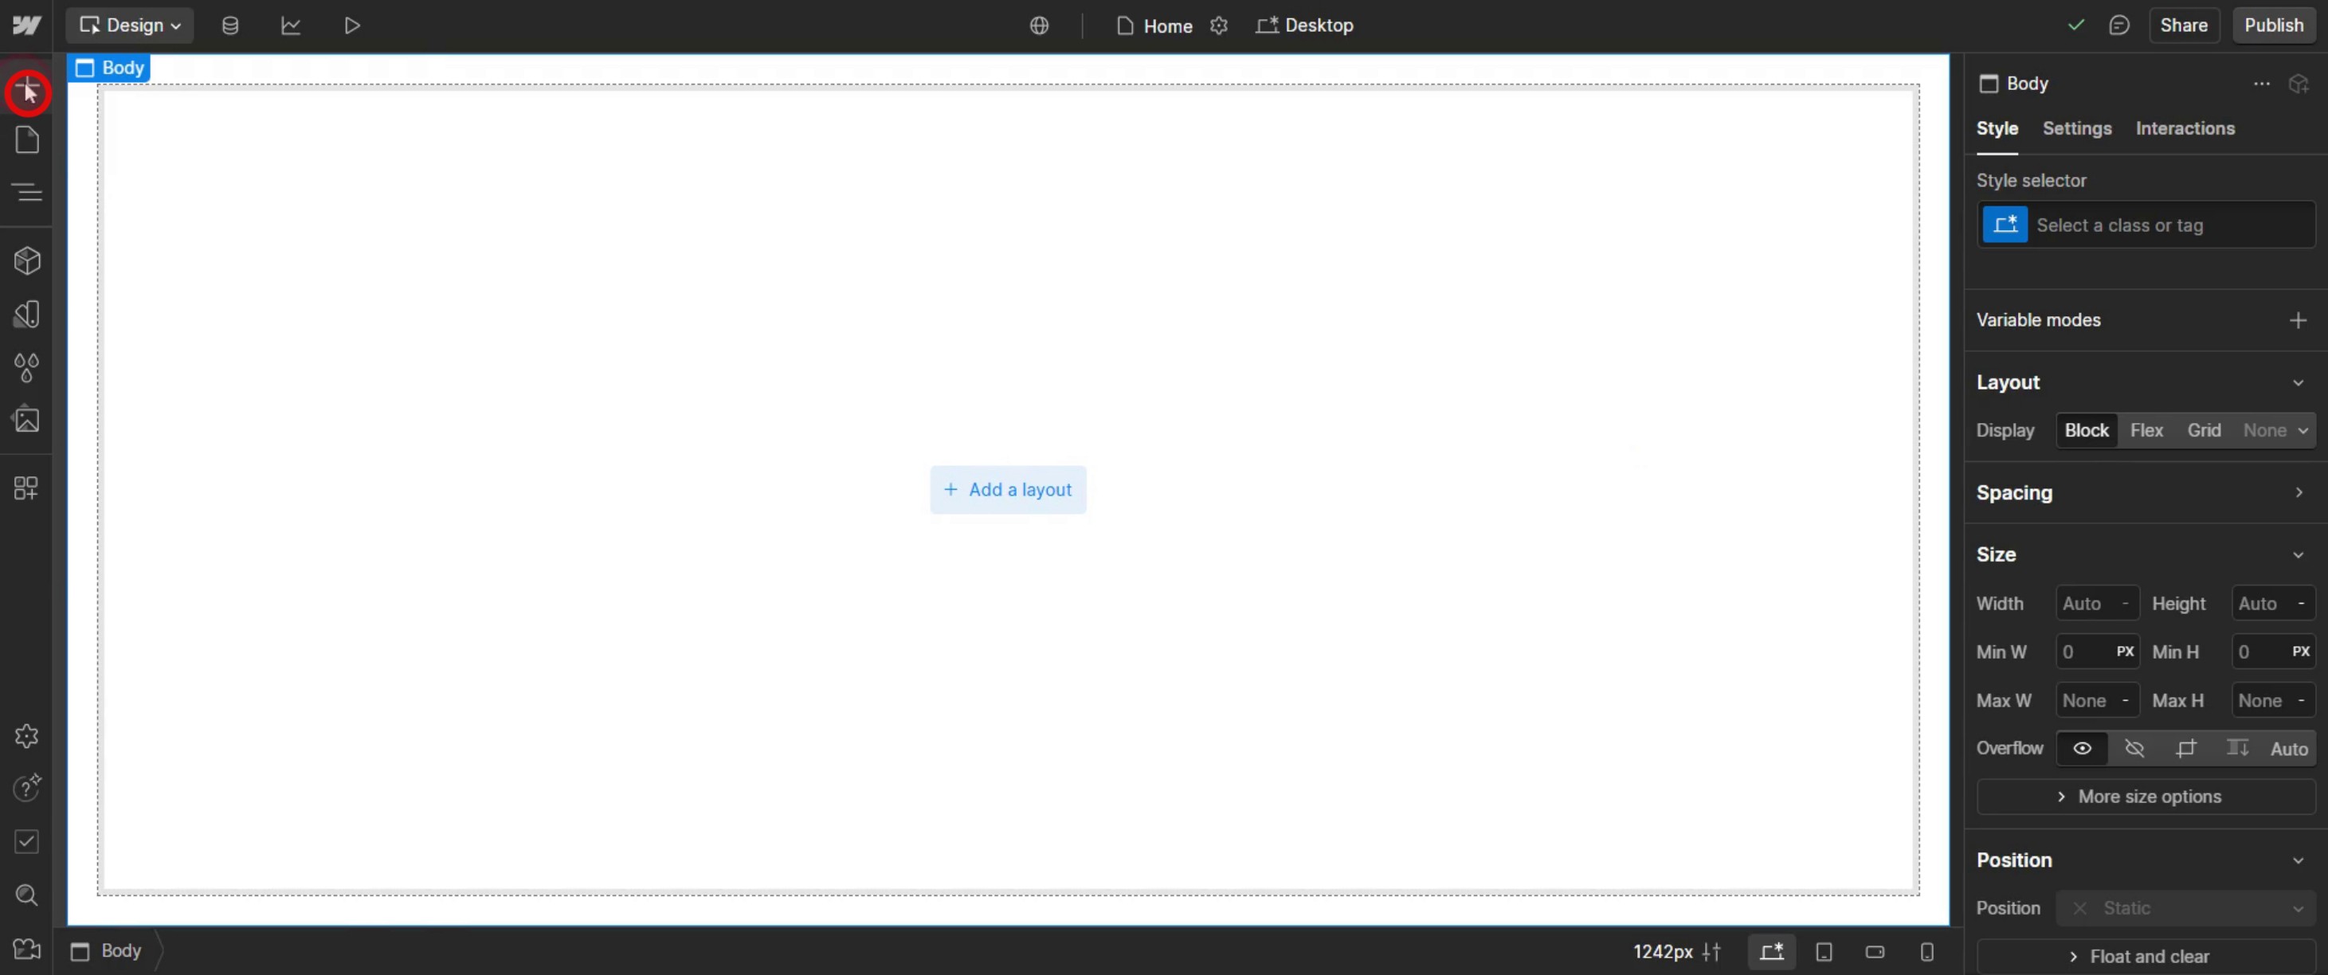Open the Design mode dropdown
Image resolution: width=2328 pixels, height=975 pixels.
[x=131, y=25]
